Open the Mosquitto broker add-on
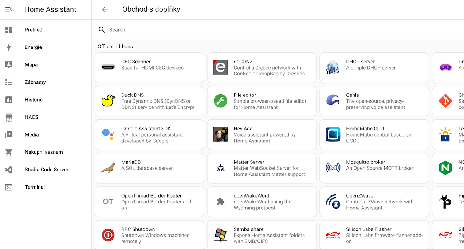Viewport: 464px width, 249px height. click(x=374, y=168)
